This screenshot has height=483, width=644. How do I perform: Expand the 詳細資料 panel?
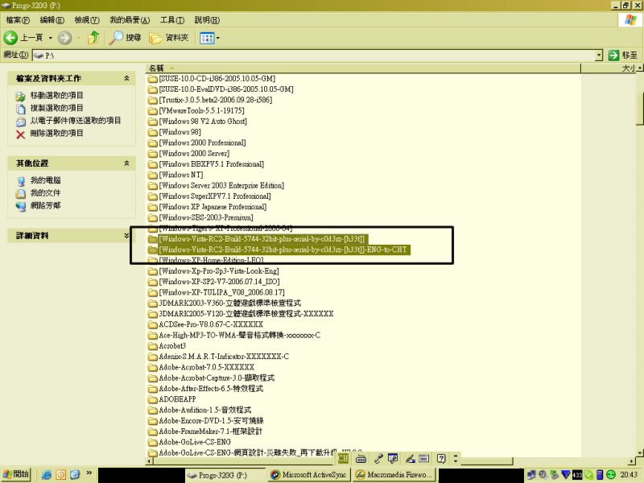coord(127,235)
